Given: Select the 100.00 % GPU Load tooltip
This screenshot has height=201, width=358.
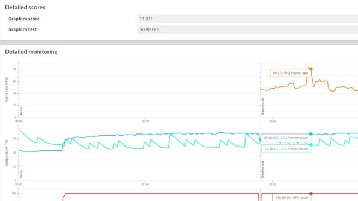Looking at the screenshot, I should tap(291, 197).
